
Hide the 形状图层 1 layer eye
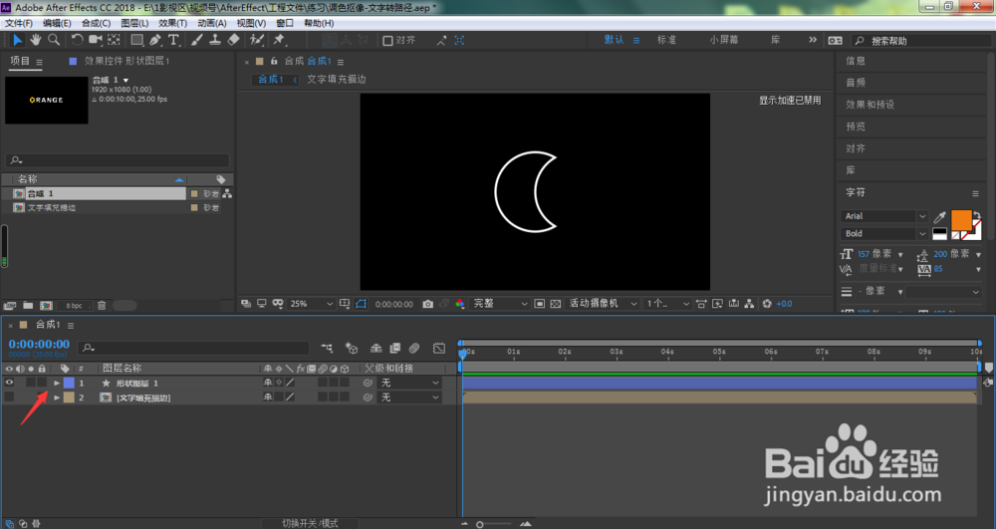click(9, 383)
